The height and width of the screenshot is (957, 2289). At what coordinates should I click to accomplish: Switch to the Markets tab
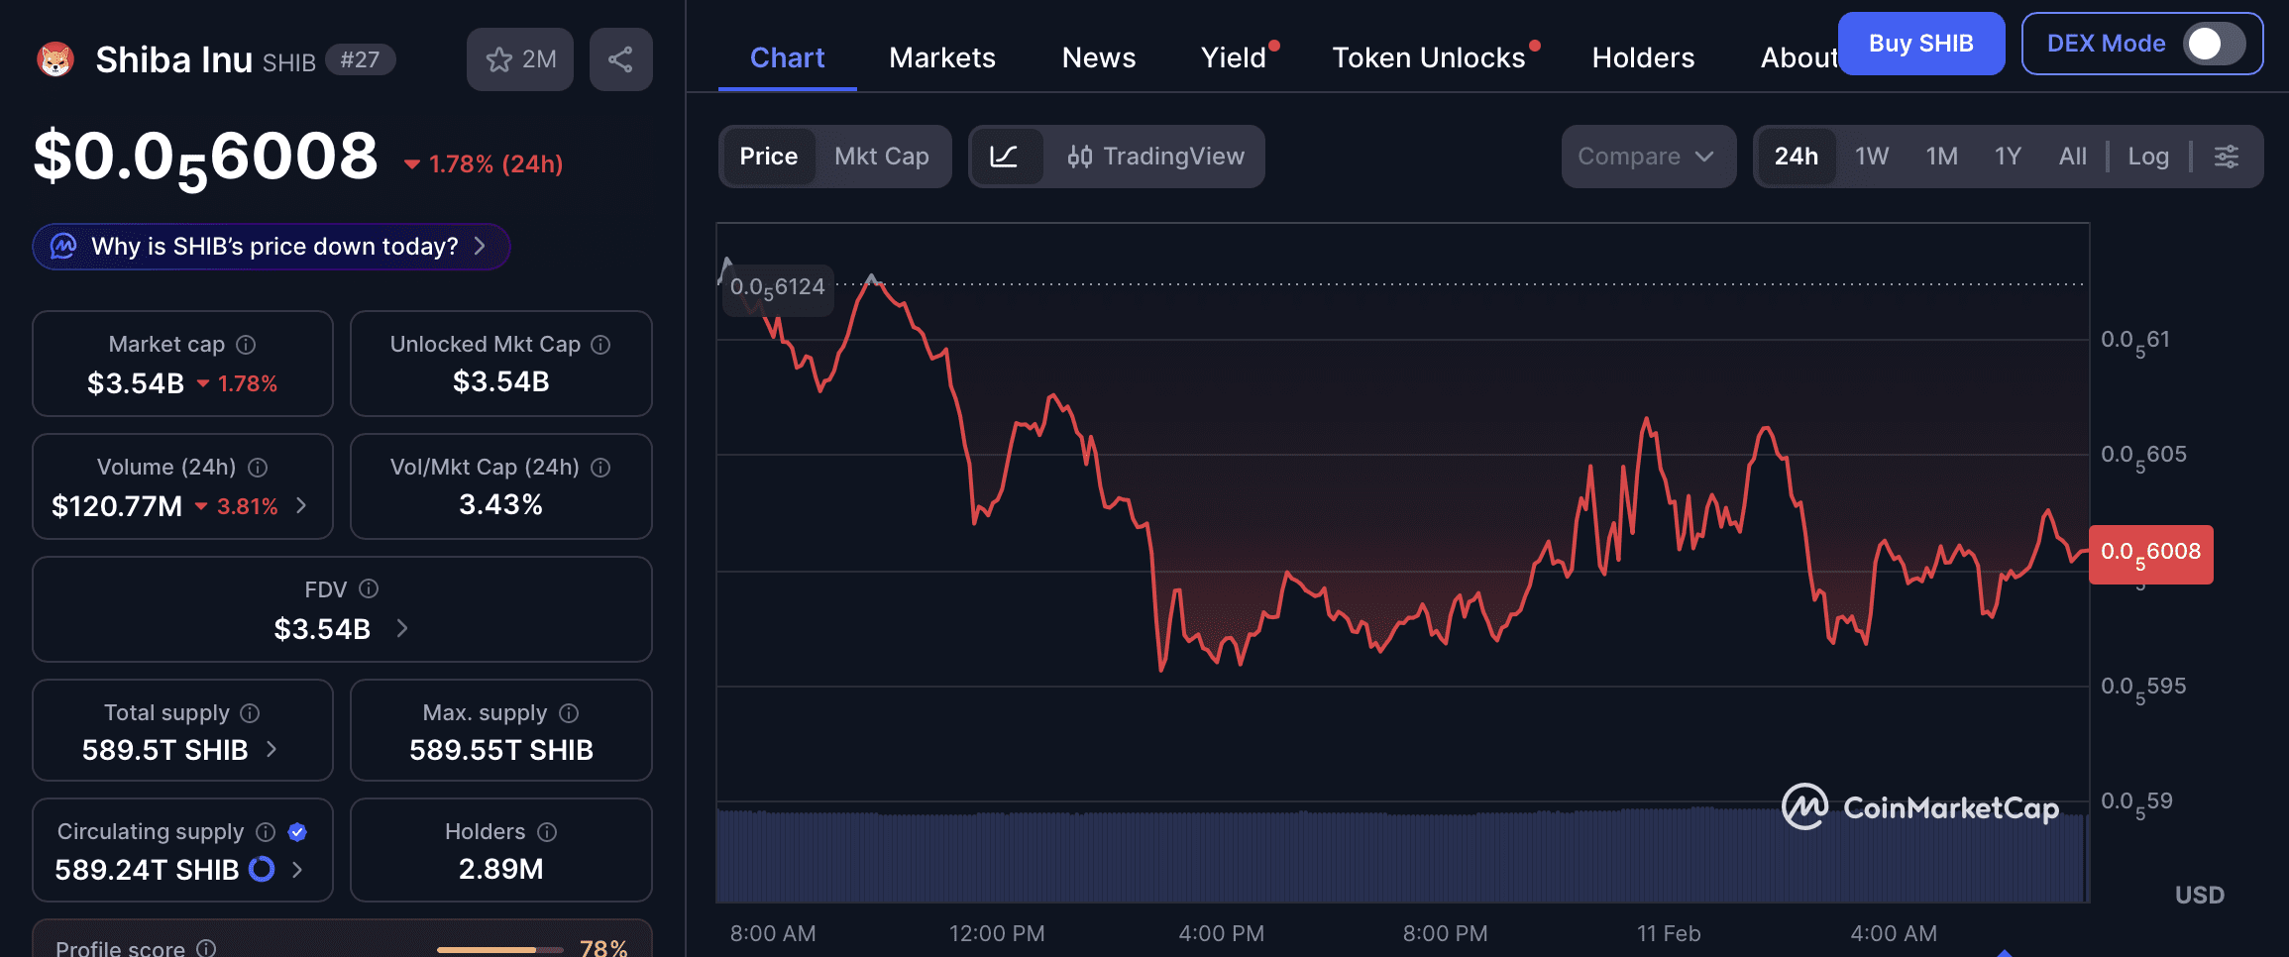pyautogui.click(x=941, y=57)
